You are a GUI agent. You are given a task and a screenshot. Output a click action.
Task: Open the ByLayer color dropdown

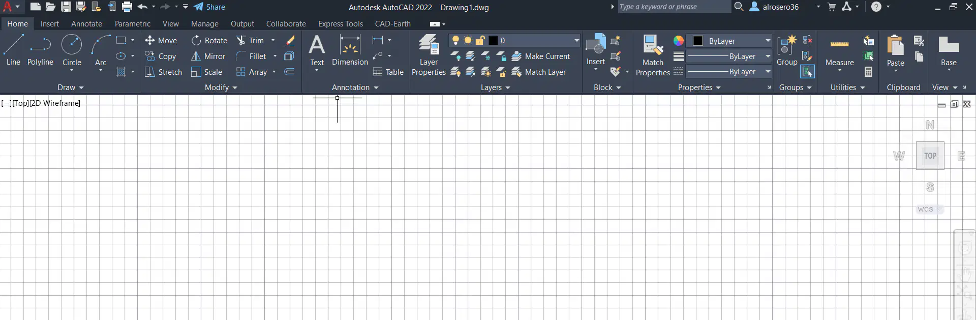[x=728, y=41]
